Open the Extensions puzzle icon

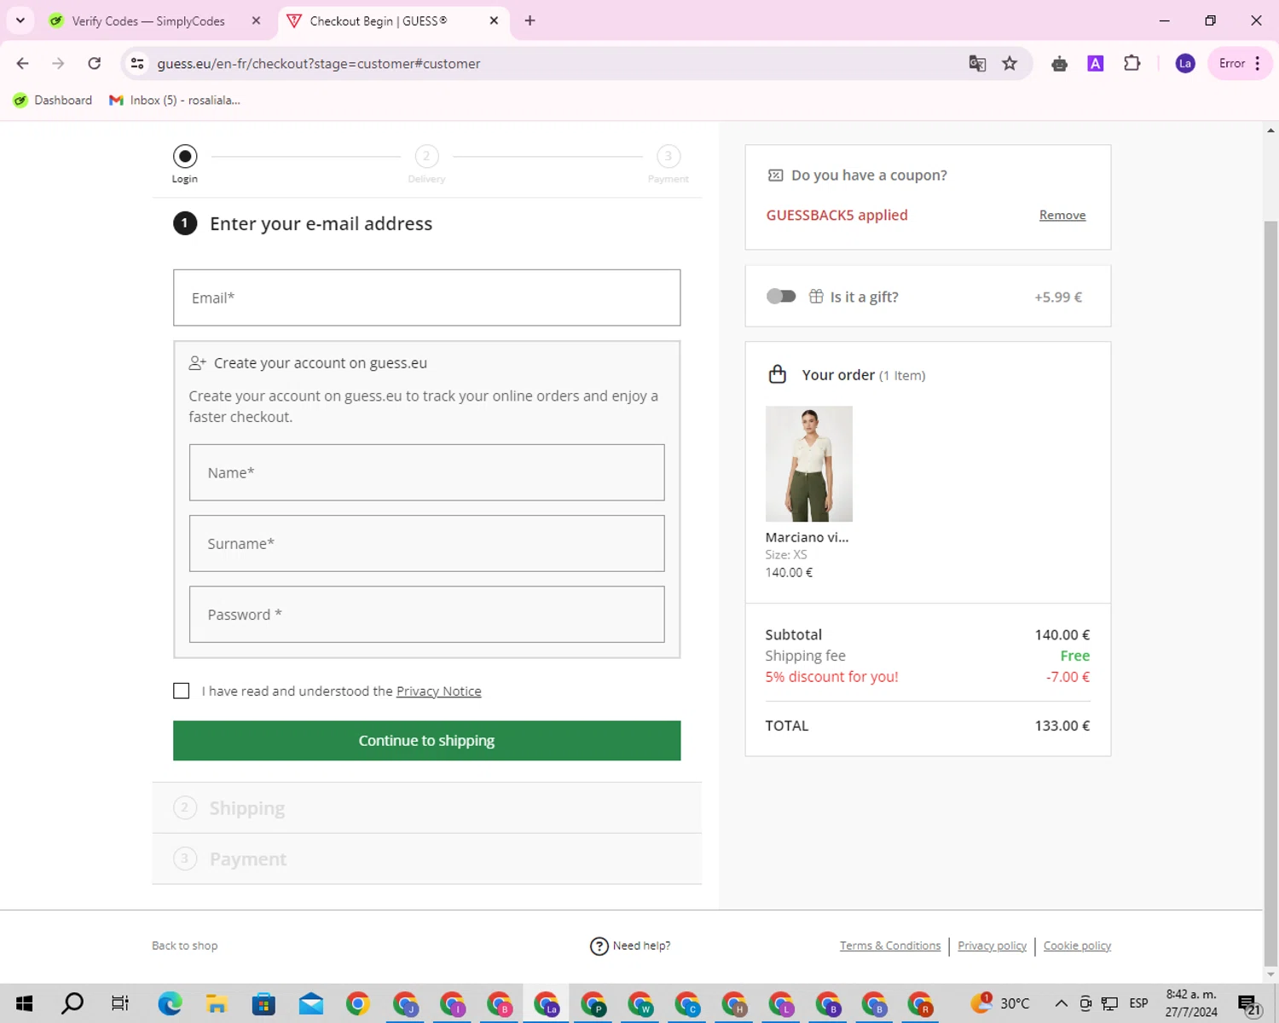click(x=1132, y=63)
